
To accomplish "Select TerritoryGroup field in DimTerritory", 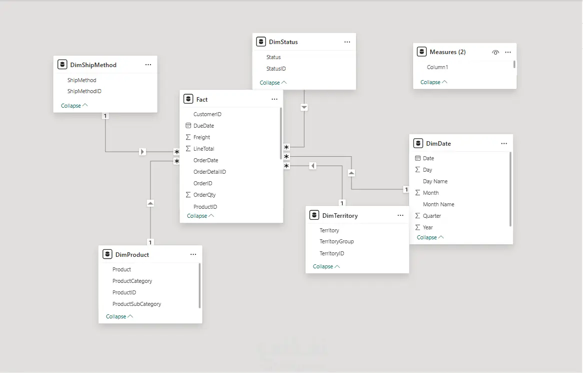I will (336, 241).
